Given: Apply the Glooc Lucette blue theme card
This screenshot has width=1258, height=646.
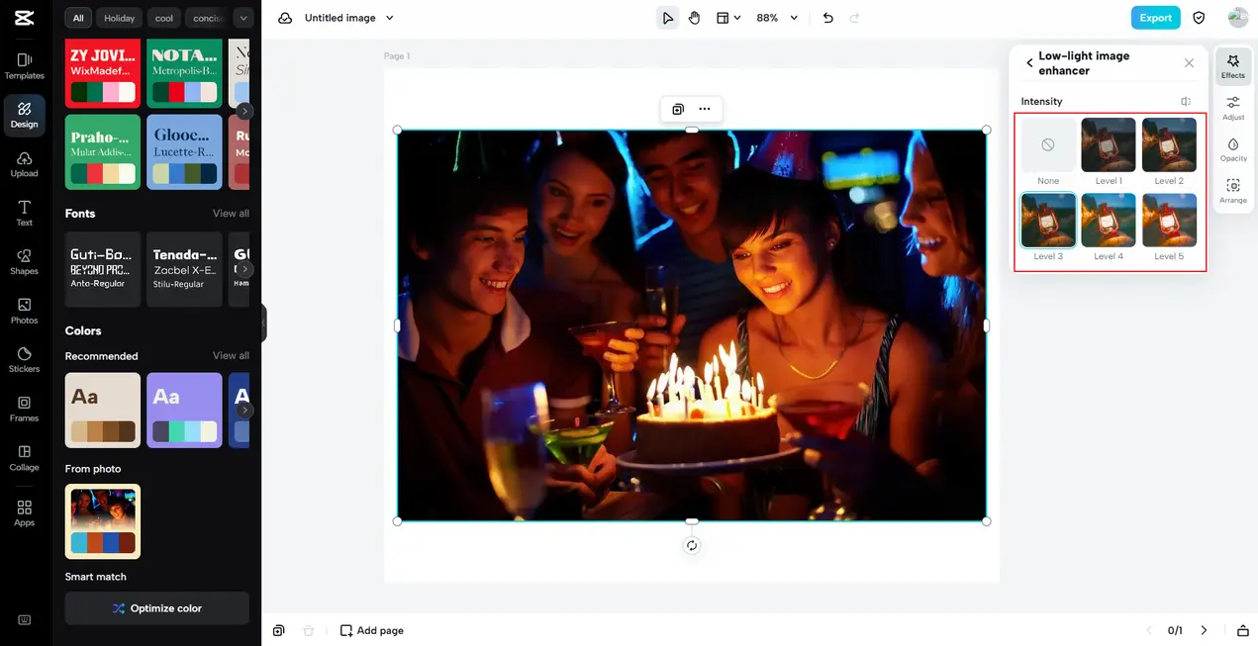Looking at the screenshot, I should tap(184, 151).
